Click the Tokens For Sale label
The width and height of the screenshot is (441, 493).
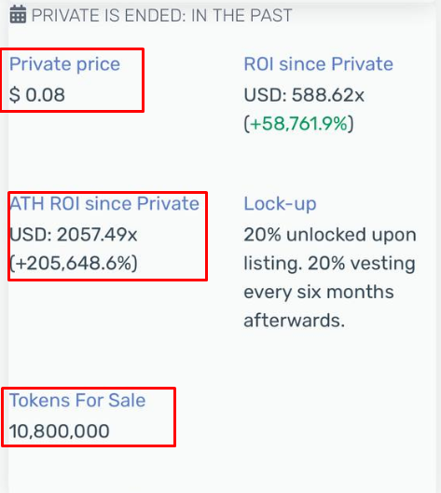[x=77, y=400]
